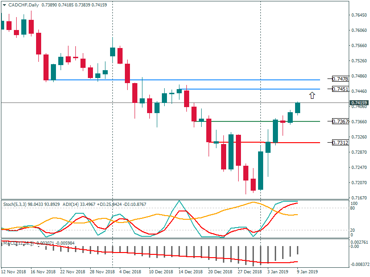Click the upper blue horizontal line at 0.7478

tap(184, 80)
